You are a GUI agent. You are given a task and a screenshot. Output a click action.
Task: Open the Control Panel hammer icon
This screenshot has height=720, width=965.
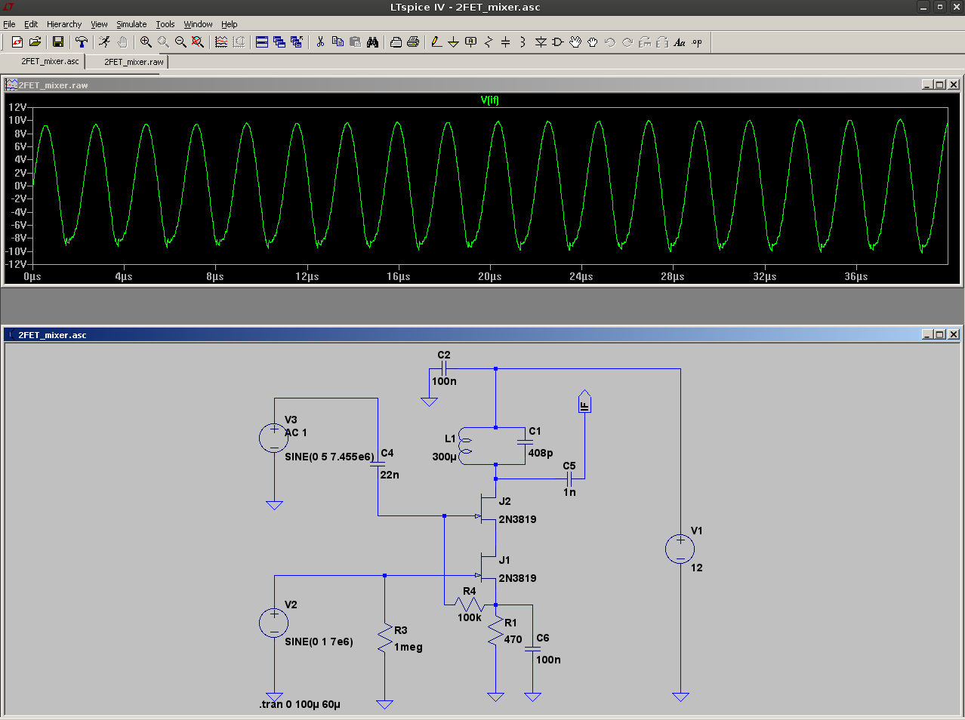point(82,42)
